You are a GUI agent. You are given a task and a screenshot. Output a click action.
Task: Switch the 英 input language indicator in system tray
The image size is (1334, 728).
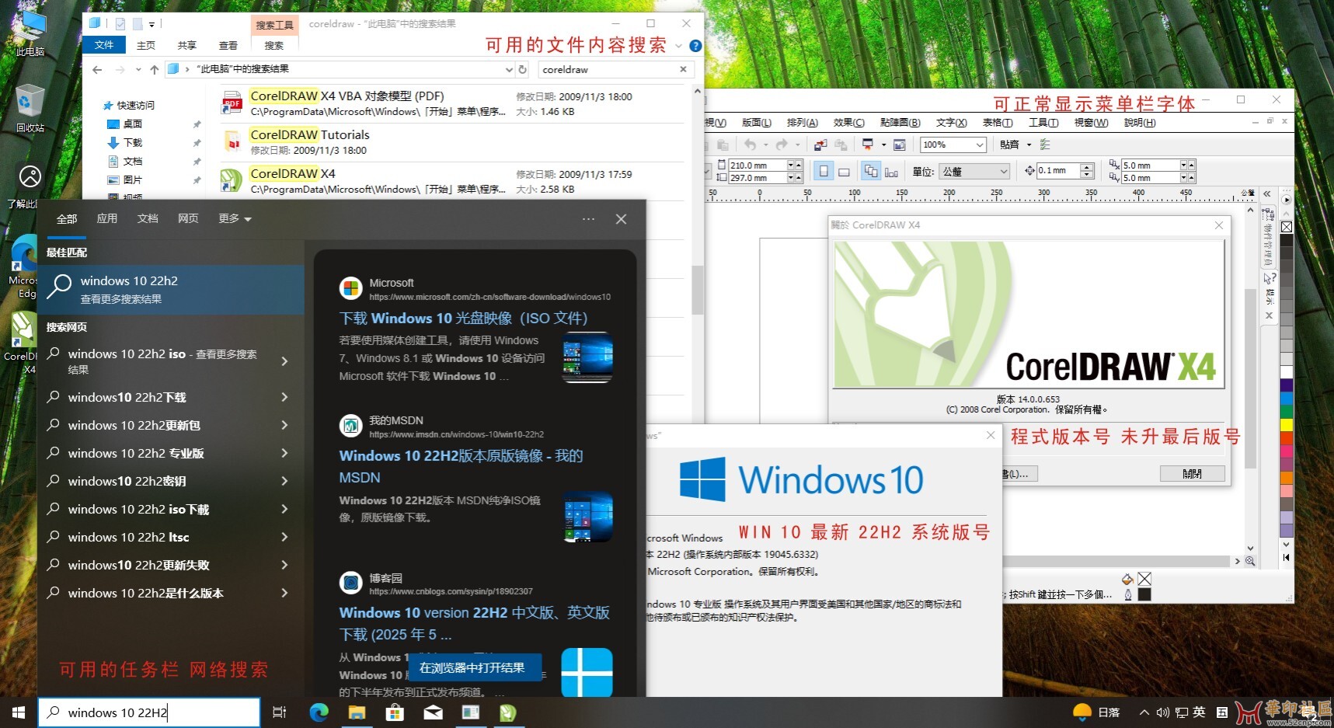1200,712
